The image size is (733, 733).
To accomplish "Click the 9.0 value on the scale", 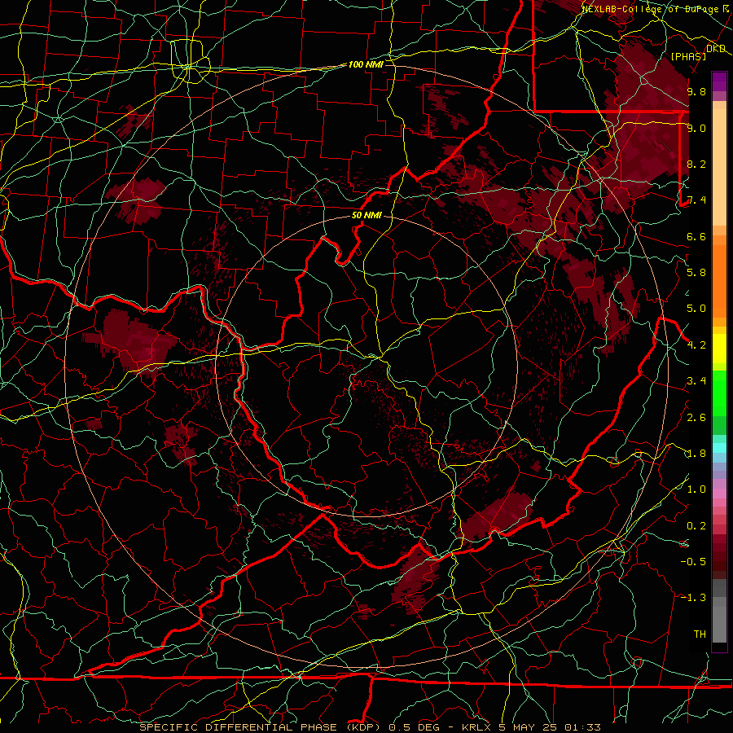I will click(696, 128).
